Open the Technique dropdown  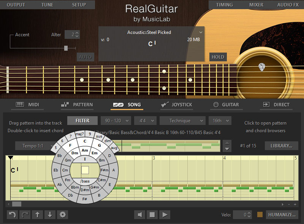coord(182,120)
